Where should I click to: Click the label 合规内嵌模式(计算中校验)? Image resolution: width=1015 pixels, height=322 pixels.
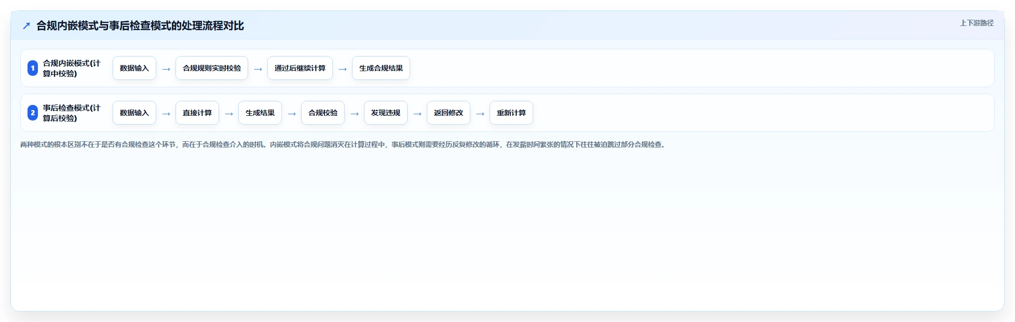click(72, 68)
